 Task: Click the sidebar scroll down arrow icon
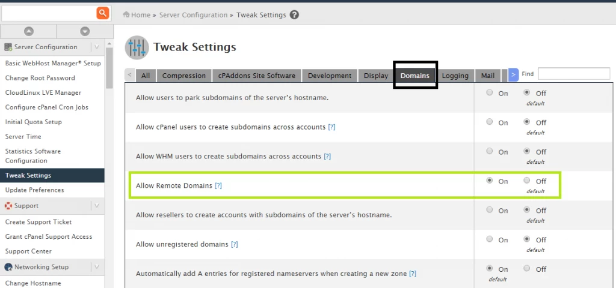click(x=85, y=31)
